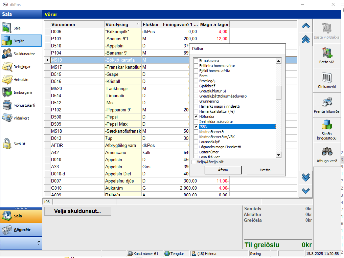This screenshot has height=258, width=344.
Task: Toggle the ISBN column checkbox
Action: coord(196,127)
